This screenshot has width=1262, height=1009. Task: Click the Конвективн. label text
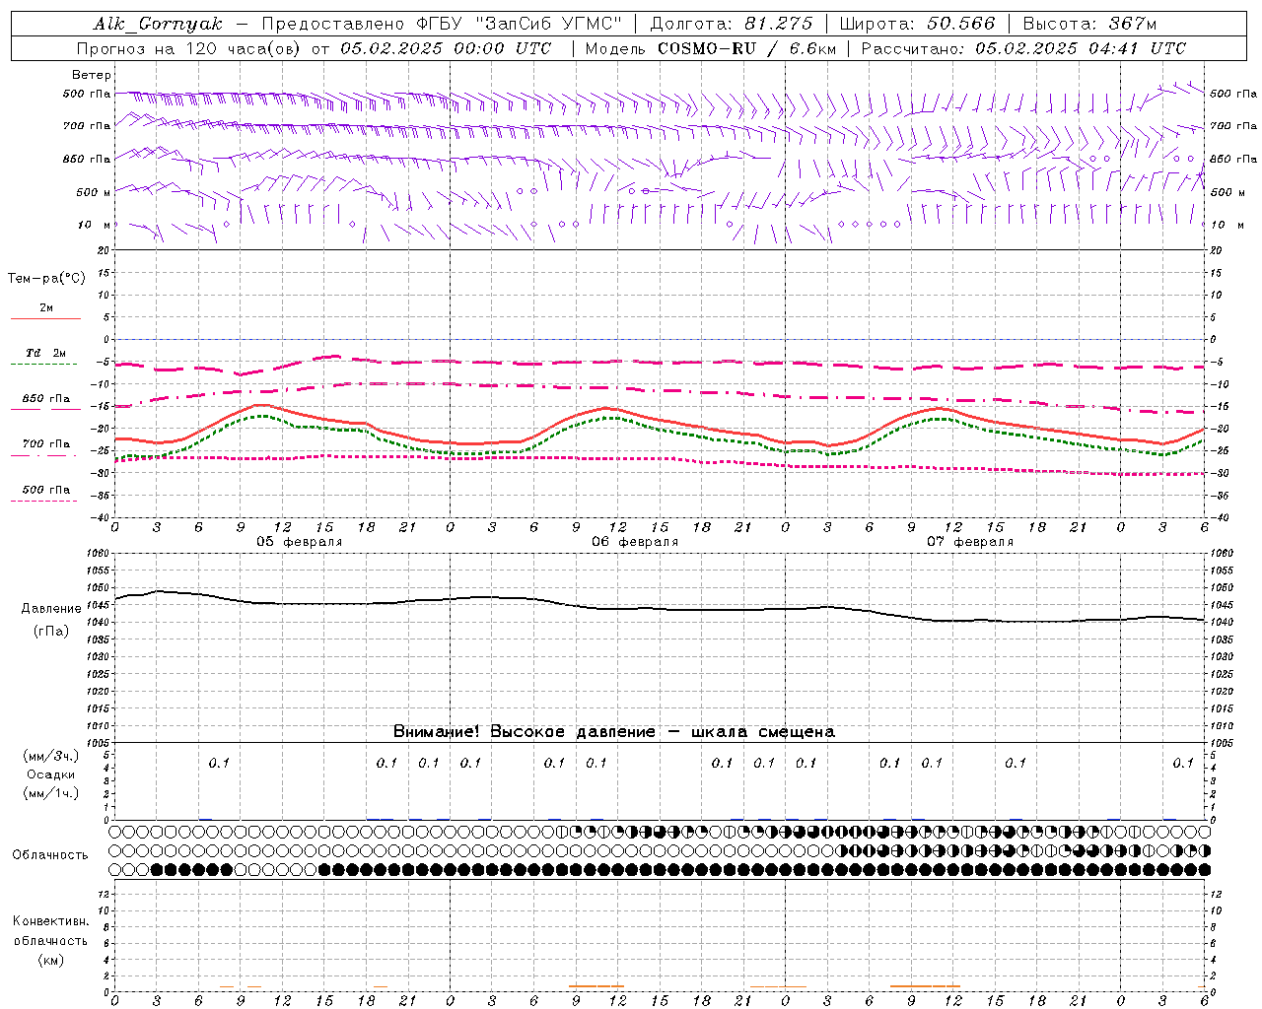[x=50, y=921]
